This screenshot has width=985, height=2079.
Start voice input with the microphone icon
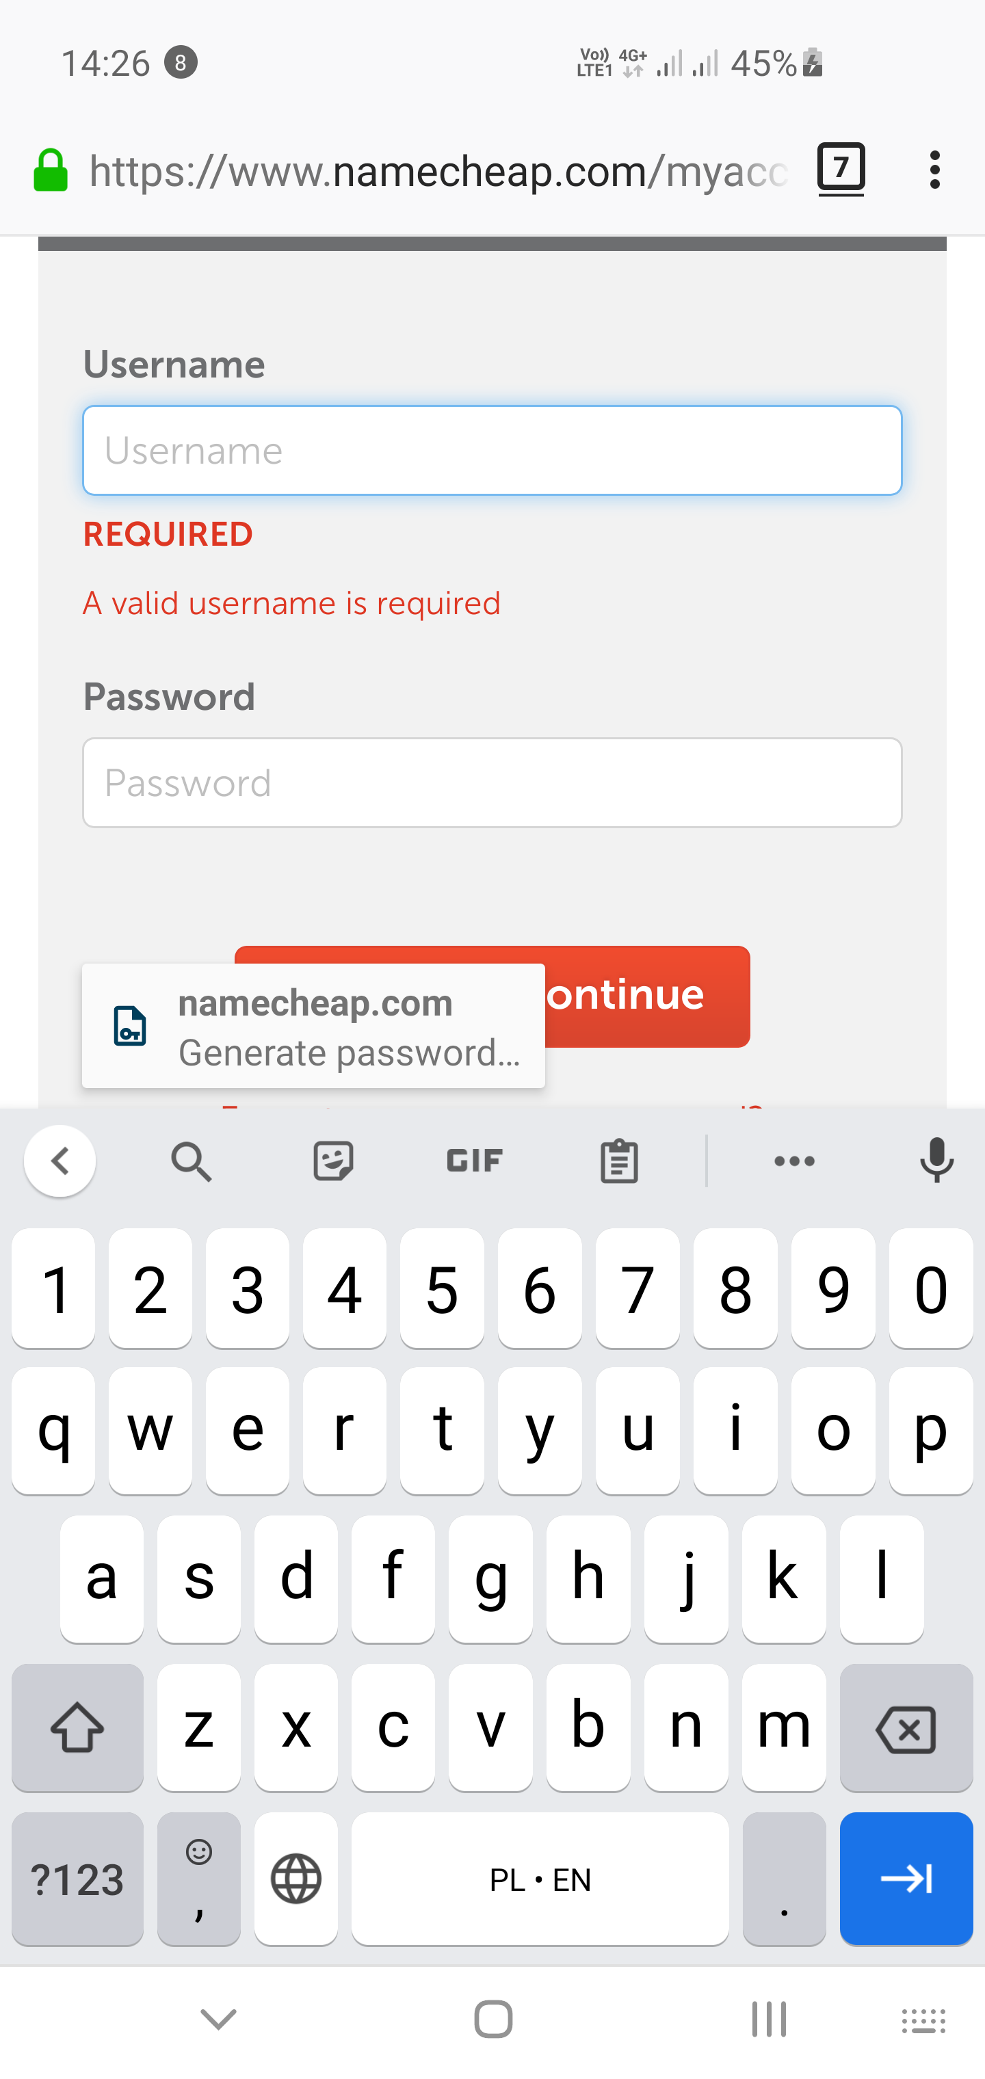coord(936,1161)
